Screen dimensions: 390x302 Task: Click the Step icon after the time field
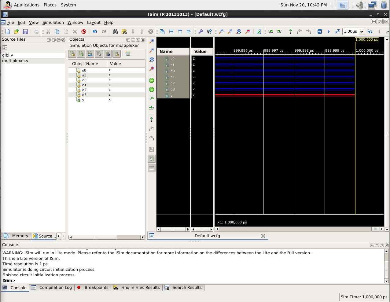(370, 31)
